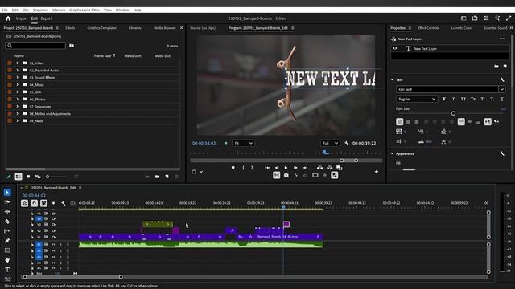Toggle All Caps text style

(463, 99)
